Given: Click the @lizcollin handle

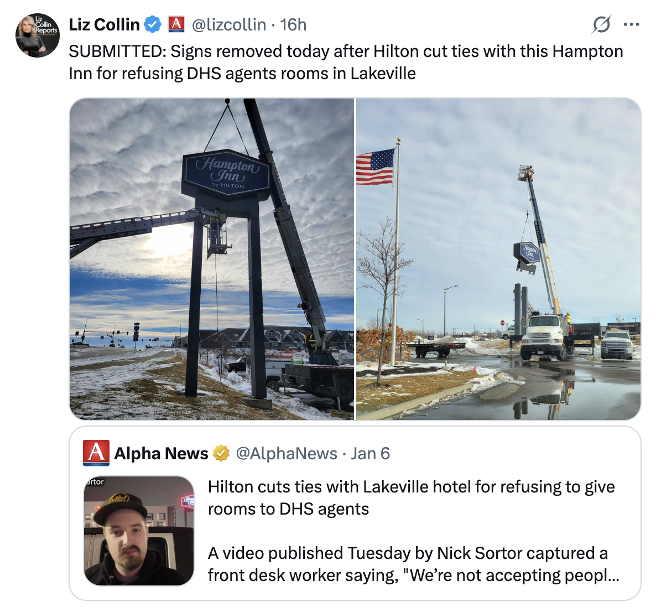Looking at the screenshot, I should coord(228,24).
